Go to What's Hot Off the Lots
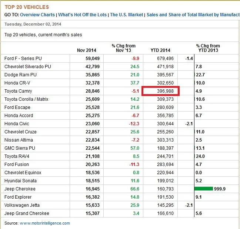This screenshot has width=240, height=229. [82, 15]
